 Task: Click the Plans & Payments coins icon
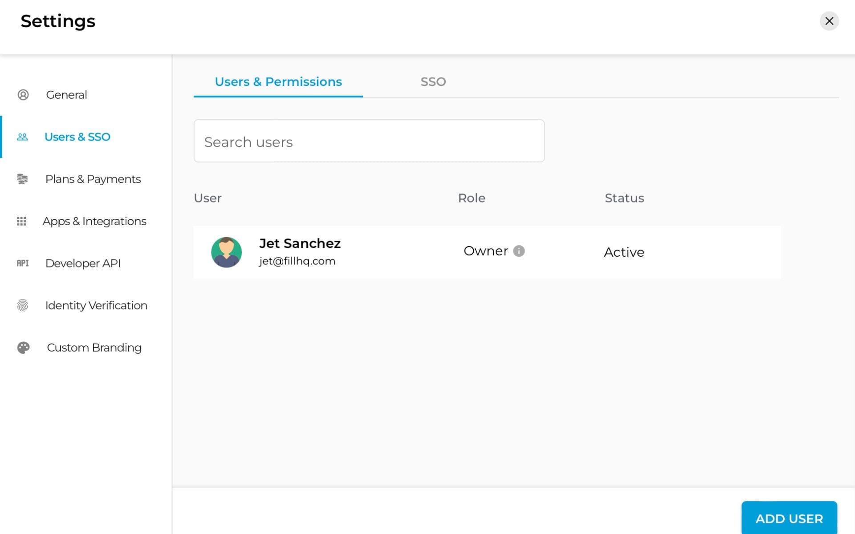click(x=22, y=179)
